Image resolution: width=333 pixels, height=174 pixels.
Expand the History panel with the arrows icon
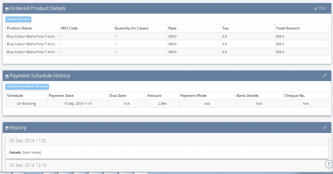click(325, 127)
